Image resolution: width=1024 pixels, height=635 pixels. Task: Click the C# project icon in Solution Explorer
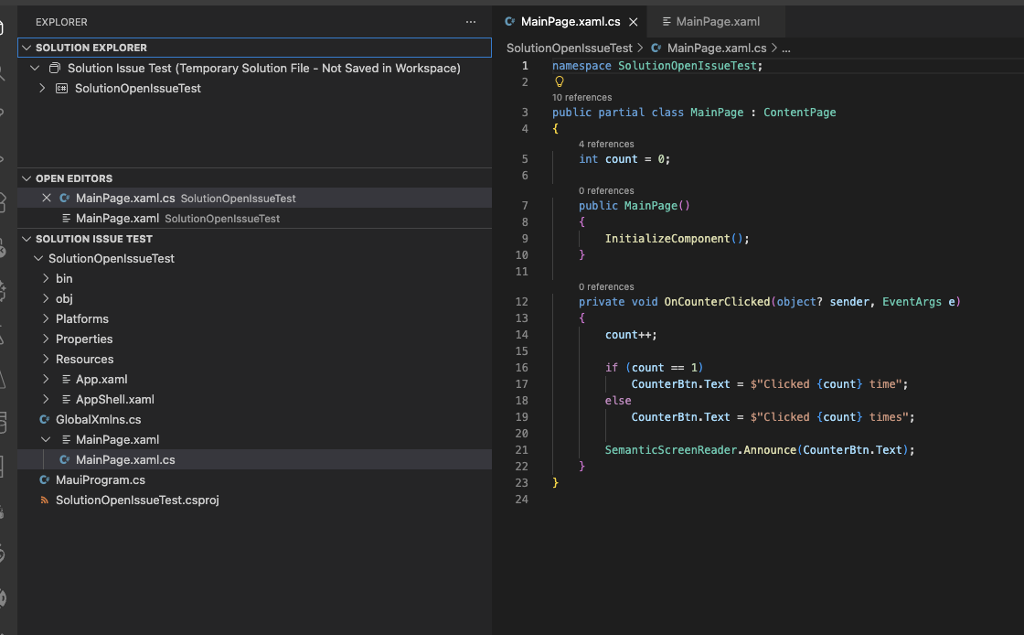[62, 89]
